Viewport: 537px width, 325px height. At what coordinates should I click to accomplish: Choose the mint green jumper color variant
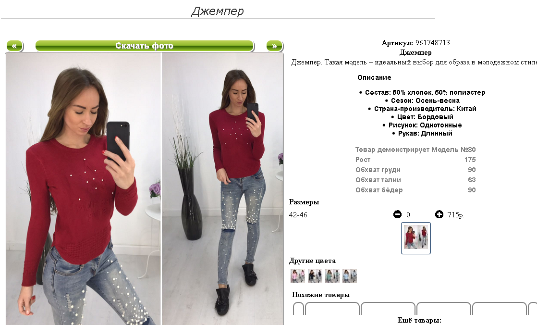tap(332, 276)
